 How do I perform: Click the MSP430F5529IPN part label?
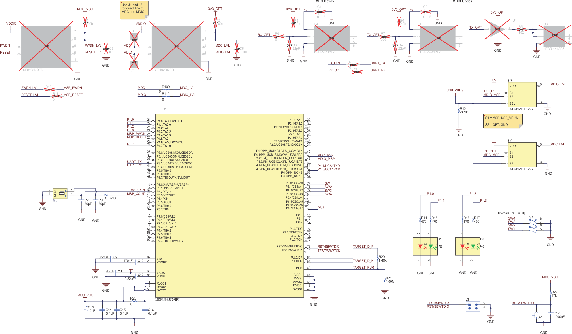point(168,300)
